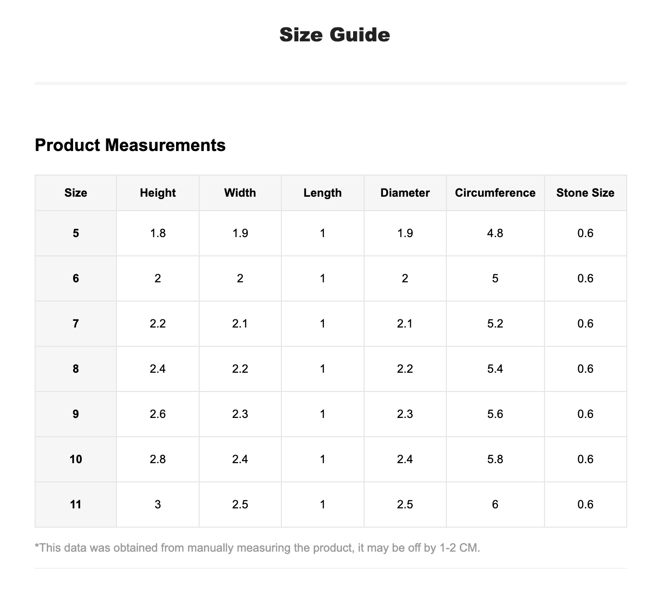The image size is (659, 606).
Task: Click the size 5 row label
Action: coord(76,233)
